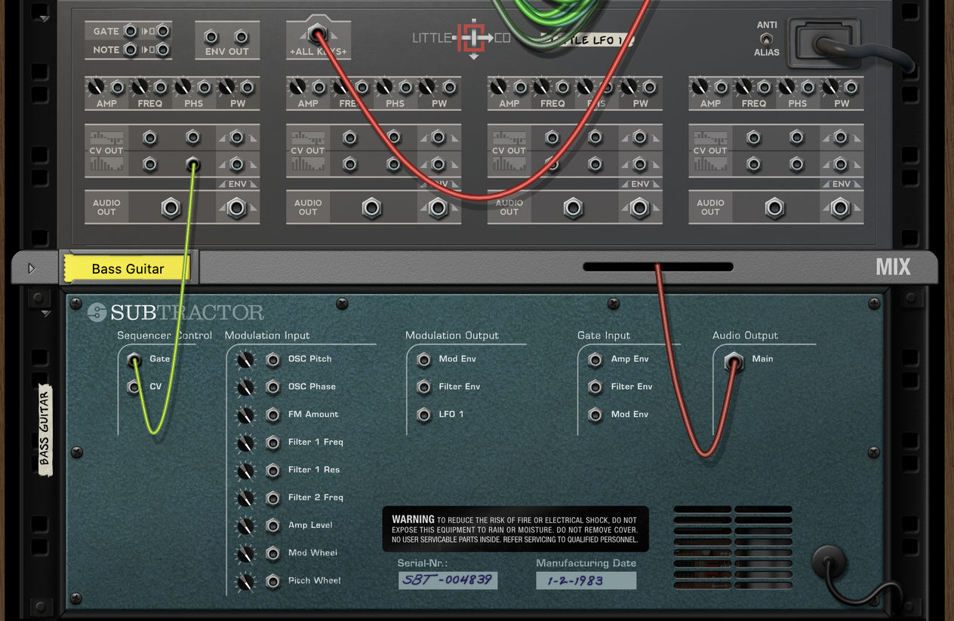
Task: Select the Mod Env modulation output jack
Action: pos(424,359)
